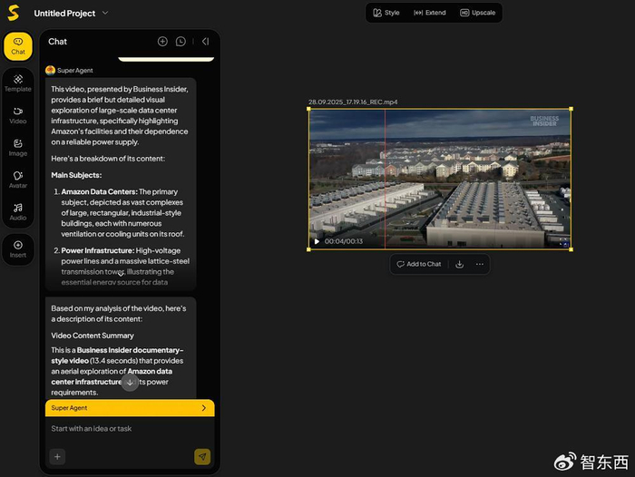Switch to the Chat tab
Screen dimensions: 635x477
(17, 46)
